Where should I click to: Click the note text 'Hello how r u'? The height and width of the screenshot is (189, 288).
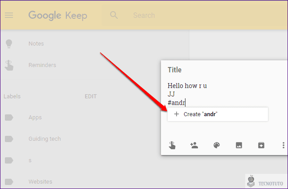pyautogui.click(x=187, y=86)
